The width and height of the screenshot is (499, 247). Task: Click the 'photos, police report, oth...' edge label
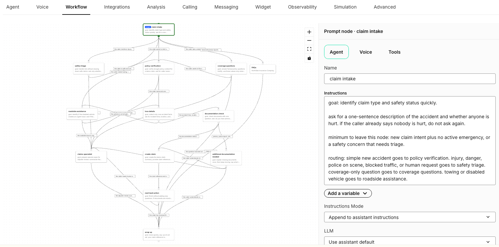(222, 136)
